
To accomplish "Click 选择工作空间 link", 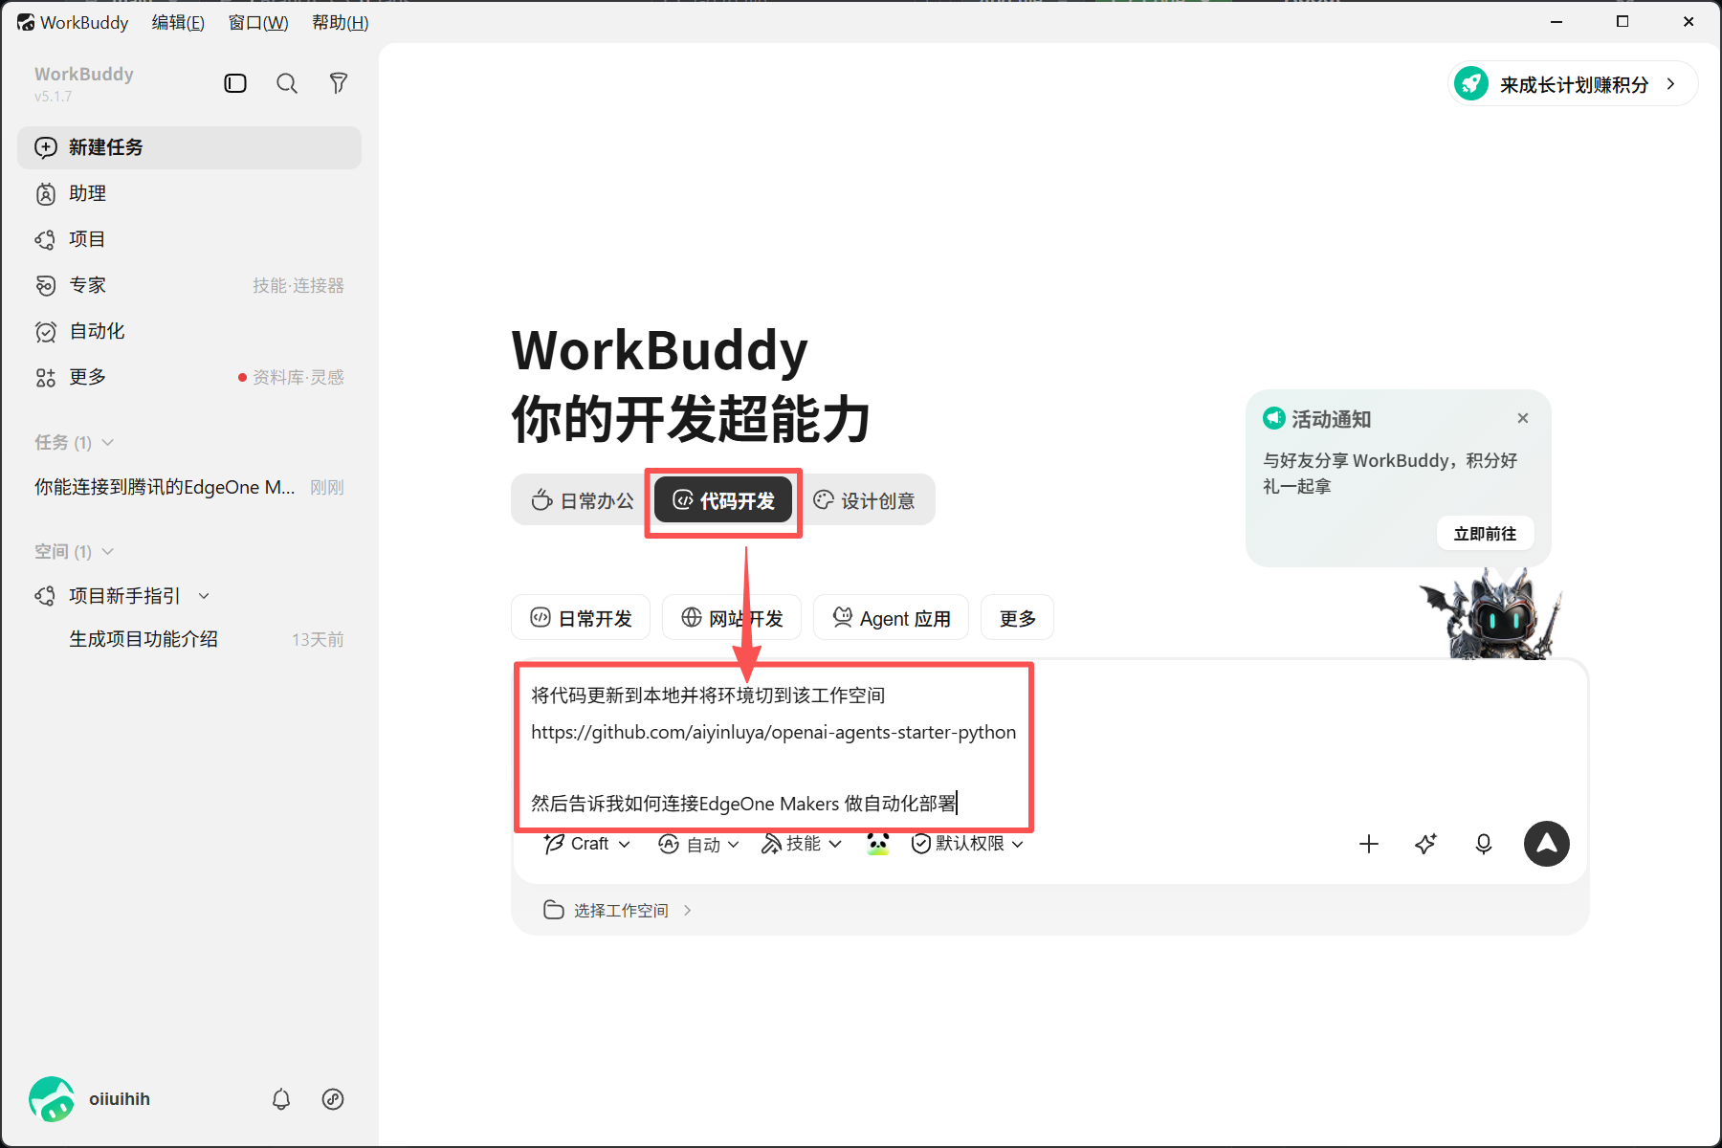I will tap(618, 910).
